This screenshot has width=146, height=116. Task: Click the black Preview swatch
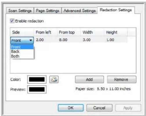pyautogui.click(x=37, y=89)
